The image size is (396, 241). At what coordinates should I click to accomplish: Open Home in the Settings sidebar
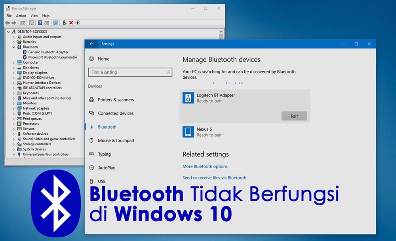coord(103,59)
